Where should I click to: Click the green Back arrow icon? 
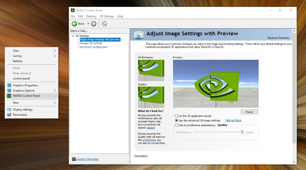(x=74, y=24)
